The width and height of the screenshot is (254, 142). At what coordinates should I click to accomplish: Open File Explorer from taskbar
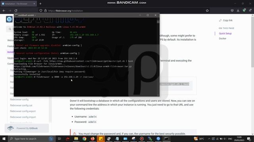(76, 138)
